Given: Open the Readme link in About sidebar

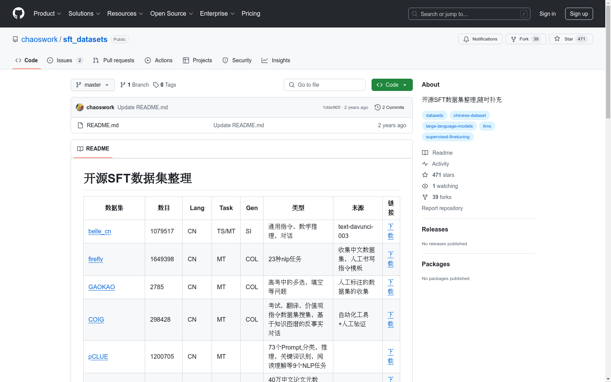Looking at the screenshot, I should (x=437, y=153).
